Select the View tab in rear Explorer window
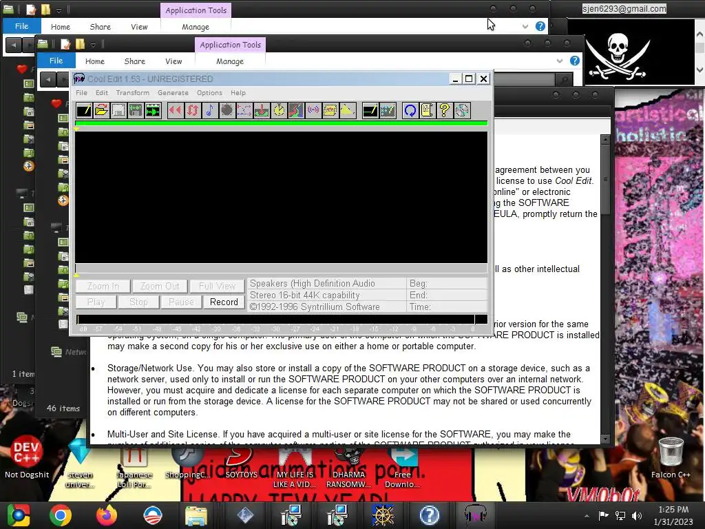Screen dimensions: 705x529 tap(139, 27)
